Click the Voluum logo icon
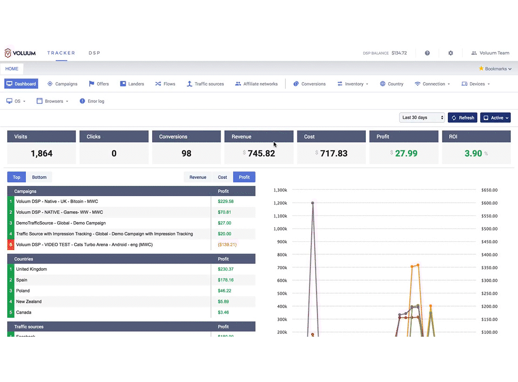This screenshot has height=382, width=518. point(8,53)
